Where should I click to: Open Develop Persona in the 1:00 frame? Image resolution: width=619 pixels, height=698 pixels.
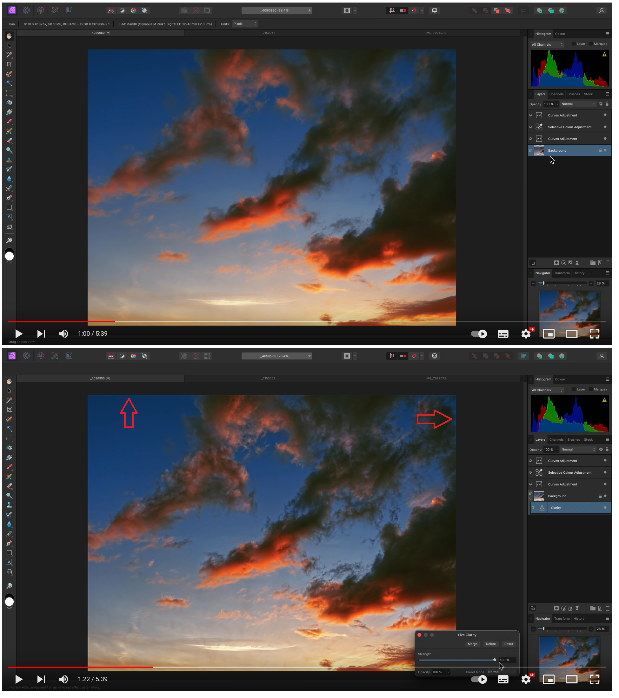pos(41,10)
